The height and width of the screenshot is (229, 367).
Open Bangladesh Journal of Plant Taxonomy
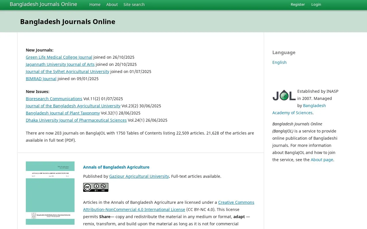click(x=63, y=113)
